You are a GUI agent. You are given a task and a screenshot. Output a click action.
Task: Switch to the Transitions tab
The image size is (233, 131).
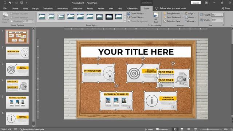48,8
